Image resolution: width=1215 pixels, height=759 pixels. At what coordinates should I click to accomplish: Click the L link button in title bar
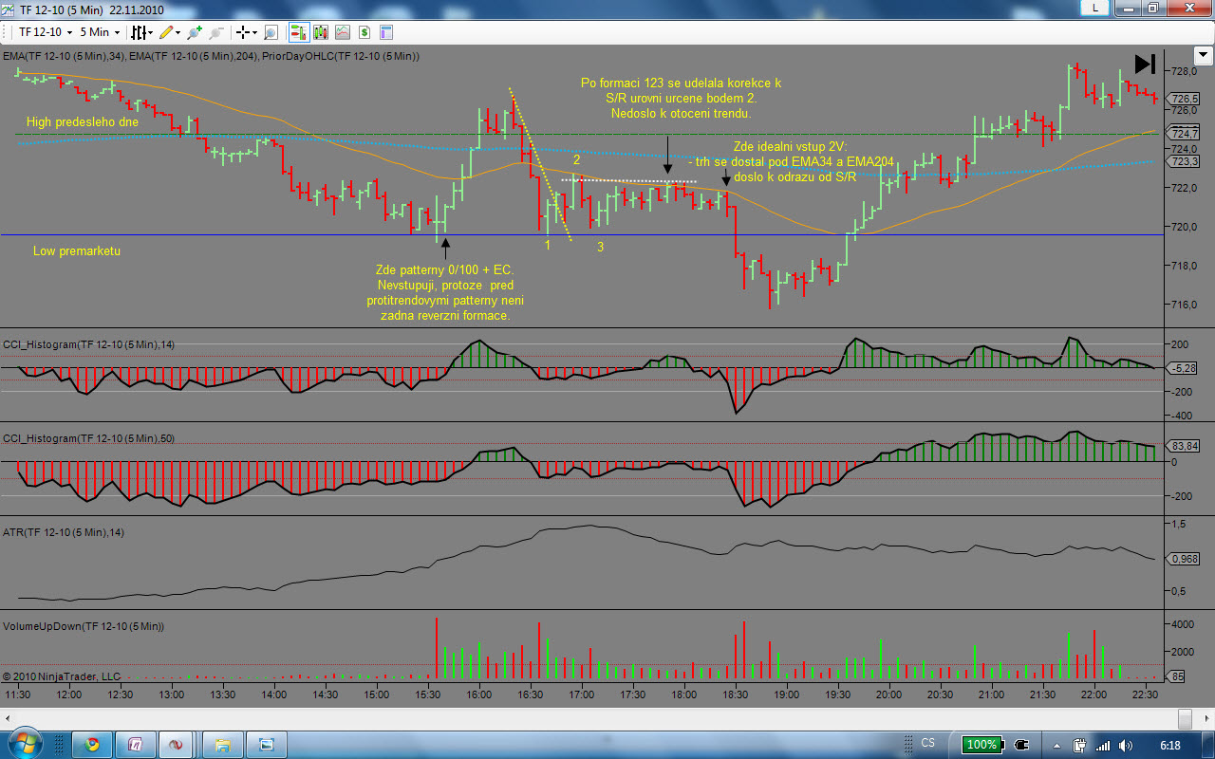[x=1096, y=8]
